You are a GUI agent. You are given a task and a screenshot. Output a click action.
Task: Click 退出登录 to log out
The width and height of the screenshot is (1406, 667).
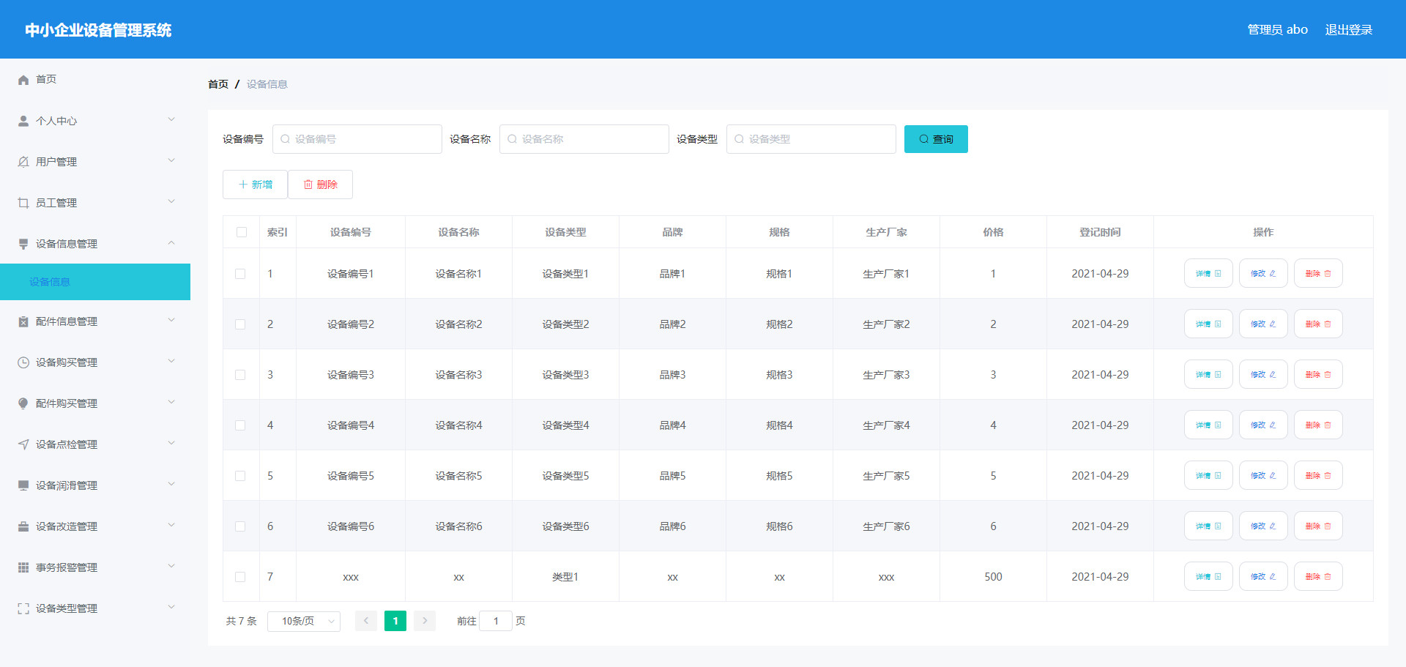pyautogui.click(x=1349, y=30)
